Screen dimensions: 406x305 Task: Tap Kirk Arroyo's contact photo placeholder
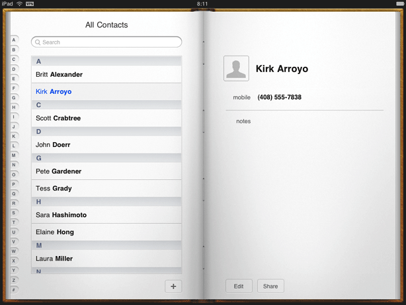(236, 69)
